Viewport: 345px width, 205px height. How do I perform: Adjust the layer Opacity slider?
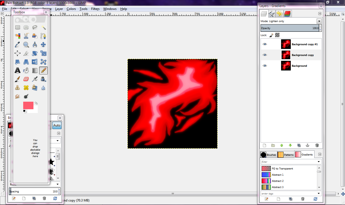coord(289,28)
